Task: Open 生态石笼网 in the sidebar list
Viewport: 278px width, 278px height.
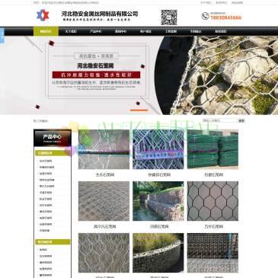Action: [x=46, y=161]
